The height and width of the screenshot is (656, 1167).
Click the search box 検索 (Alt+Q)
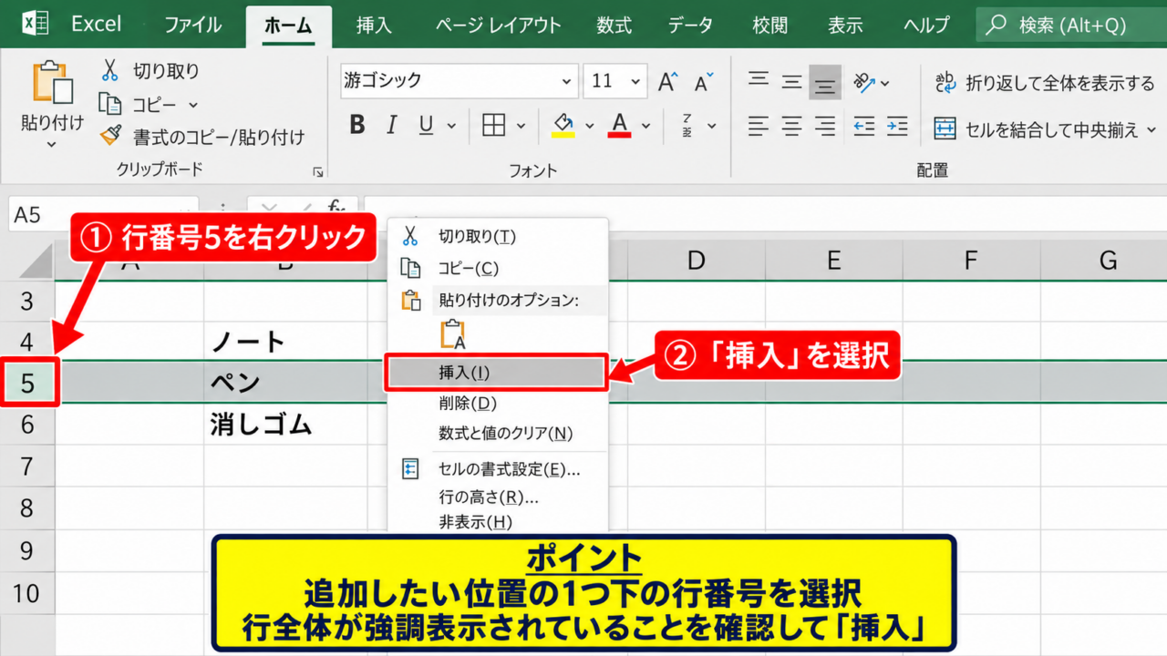(1070, 25)
